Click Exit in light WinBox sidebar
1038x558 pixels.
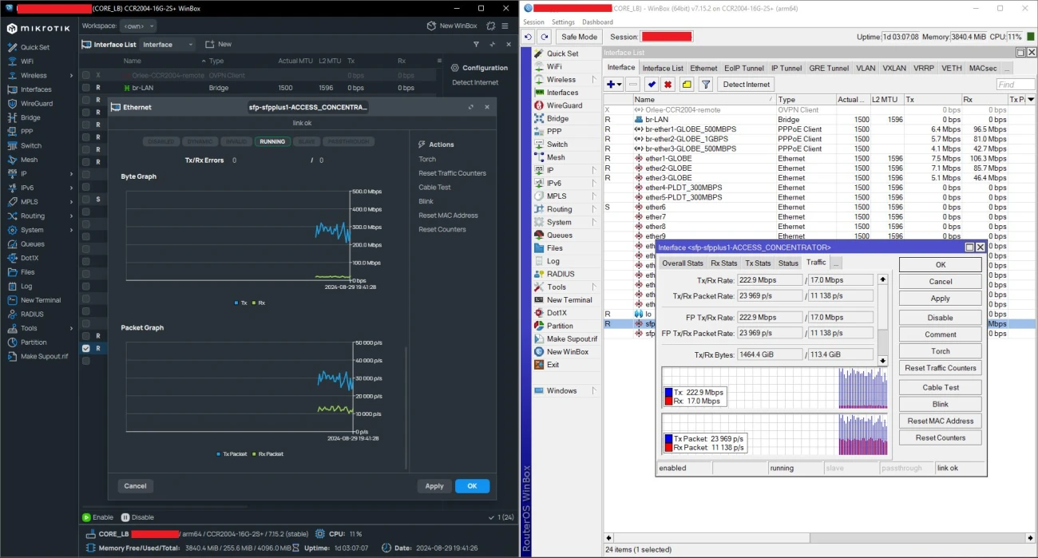(553, 365)
